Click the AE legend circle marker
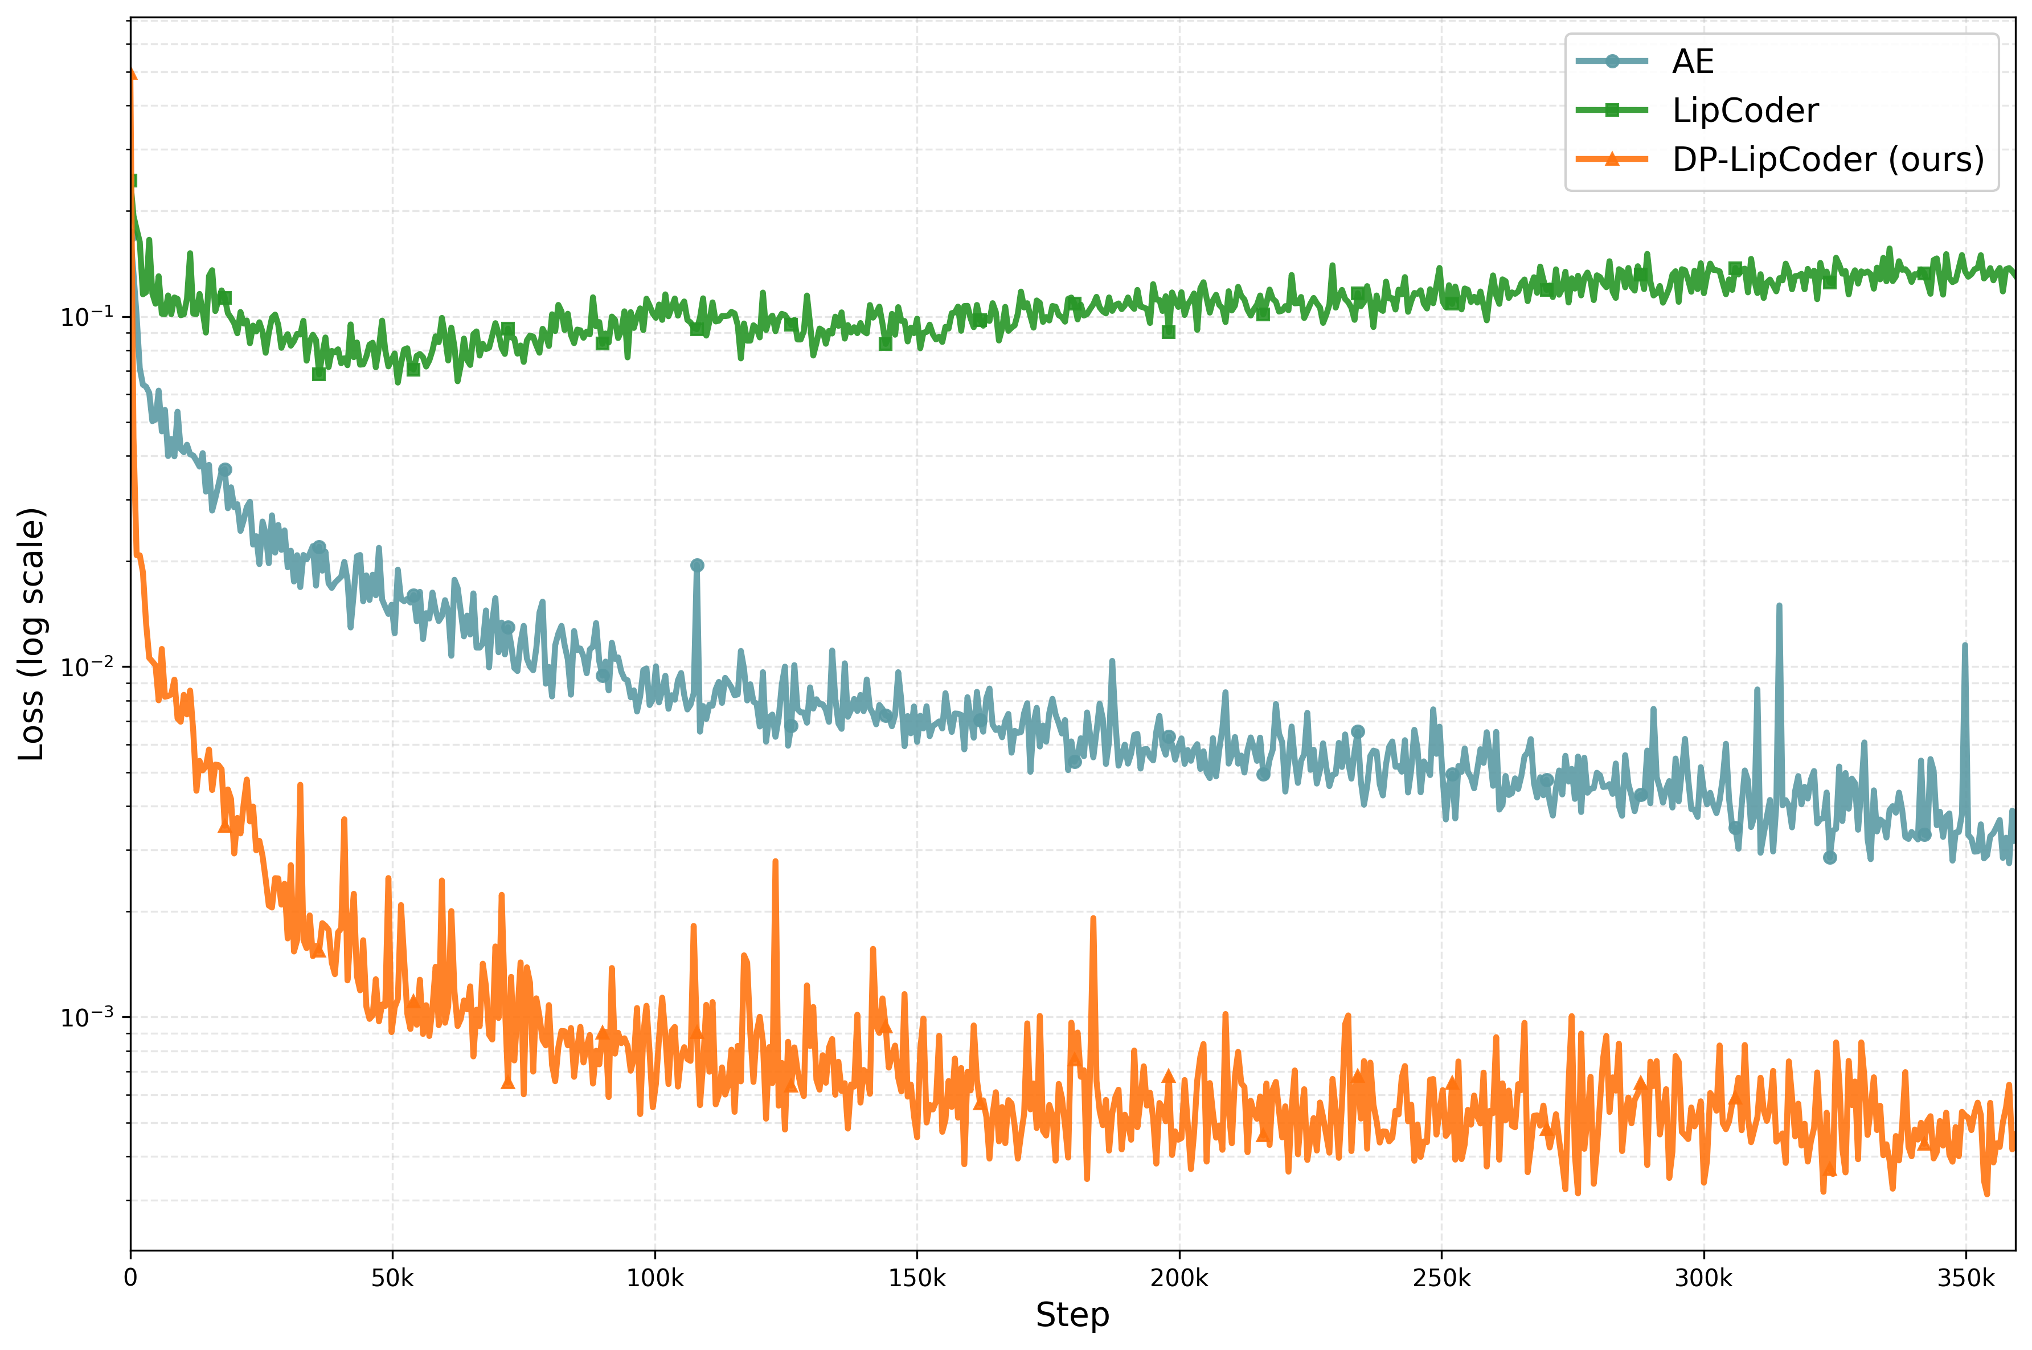 pyautogui.click(x=1612, y=61)
